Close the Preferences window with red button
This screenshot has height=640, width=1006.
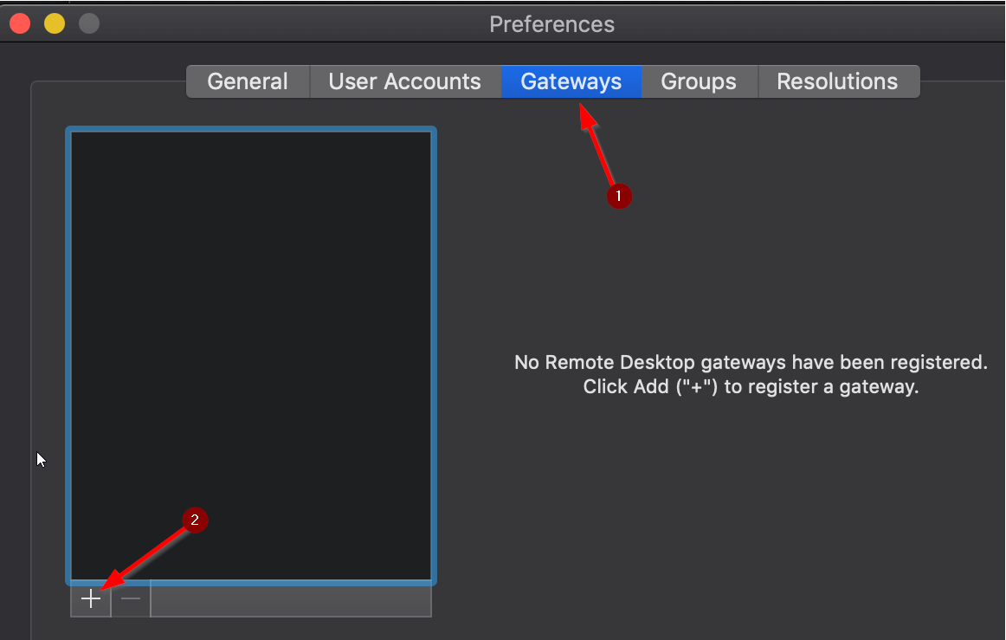pyautogui.click(x=20, y=23)
